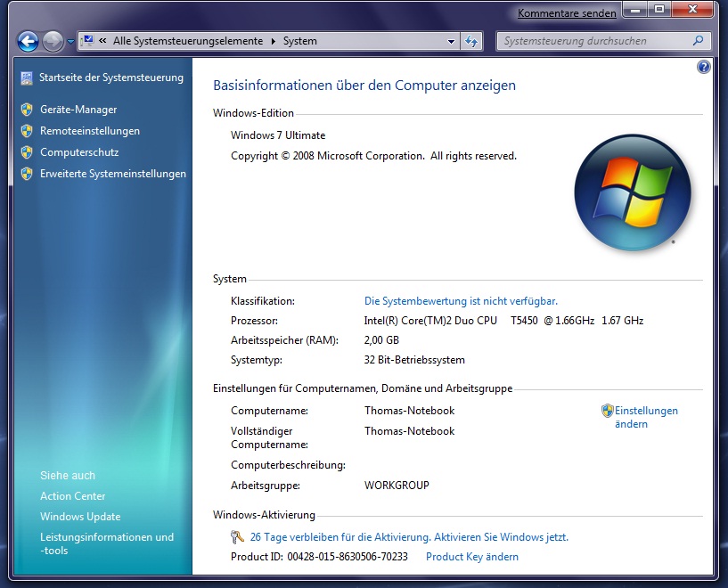Minimize the System window

(x=634, y=10)
